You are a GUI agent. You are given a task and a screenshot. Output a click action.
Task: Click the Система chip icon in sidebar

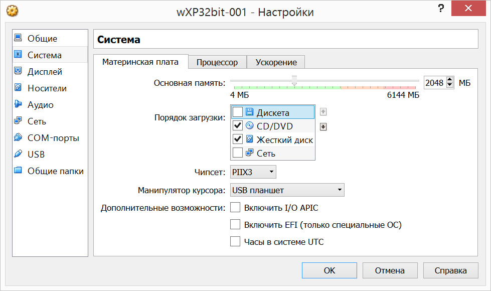click(18, 55)
